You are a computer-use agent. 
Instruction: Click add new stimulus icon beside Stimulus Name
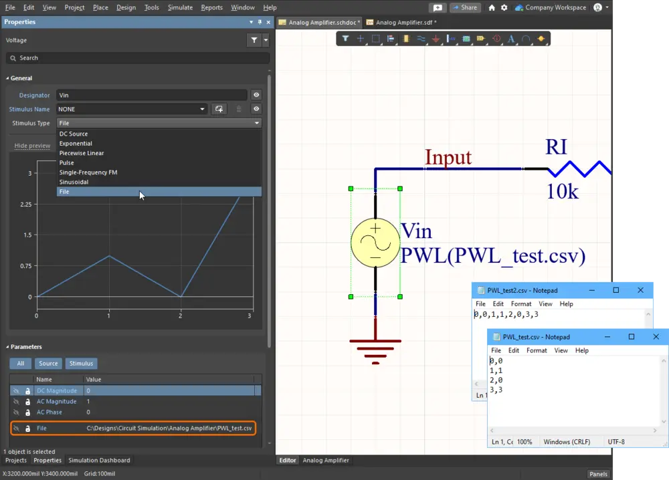pyautogui.click(x=219, y=109)
